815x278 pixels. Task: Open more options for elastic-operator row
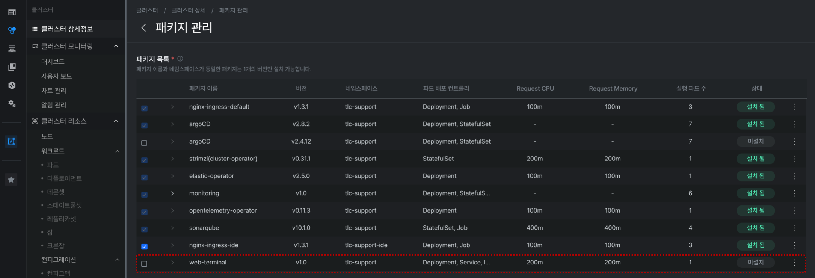tap(794, 176)
